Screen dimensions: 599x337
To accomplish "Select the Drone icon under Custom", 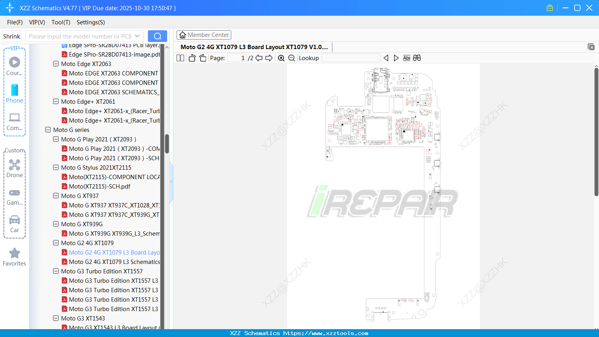I will (14, 165).
